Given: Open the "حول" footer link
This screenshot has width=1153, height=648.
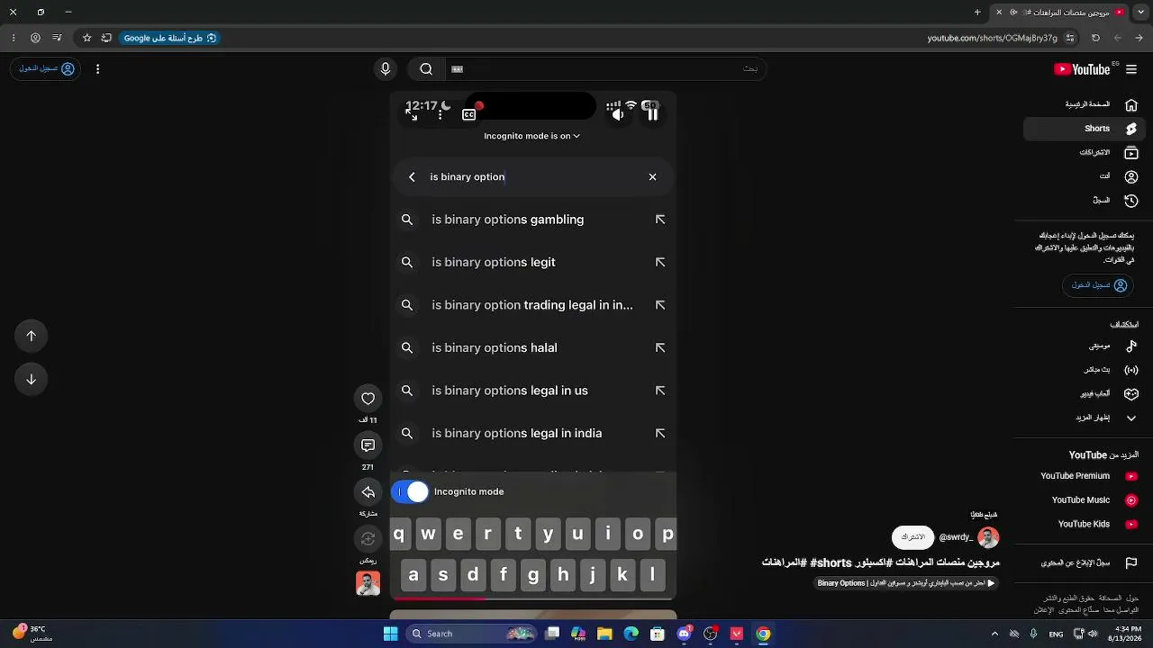Looking at the screenshot, I should tap(1133, 598).
